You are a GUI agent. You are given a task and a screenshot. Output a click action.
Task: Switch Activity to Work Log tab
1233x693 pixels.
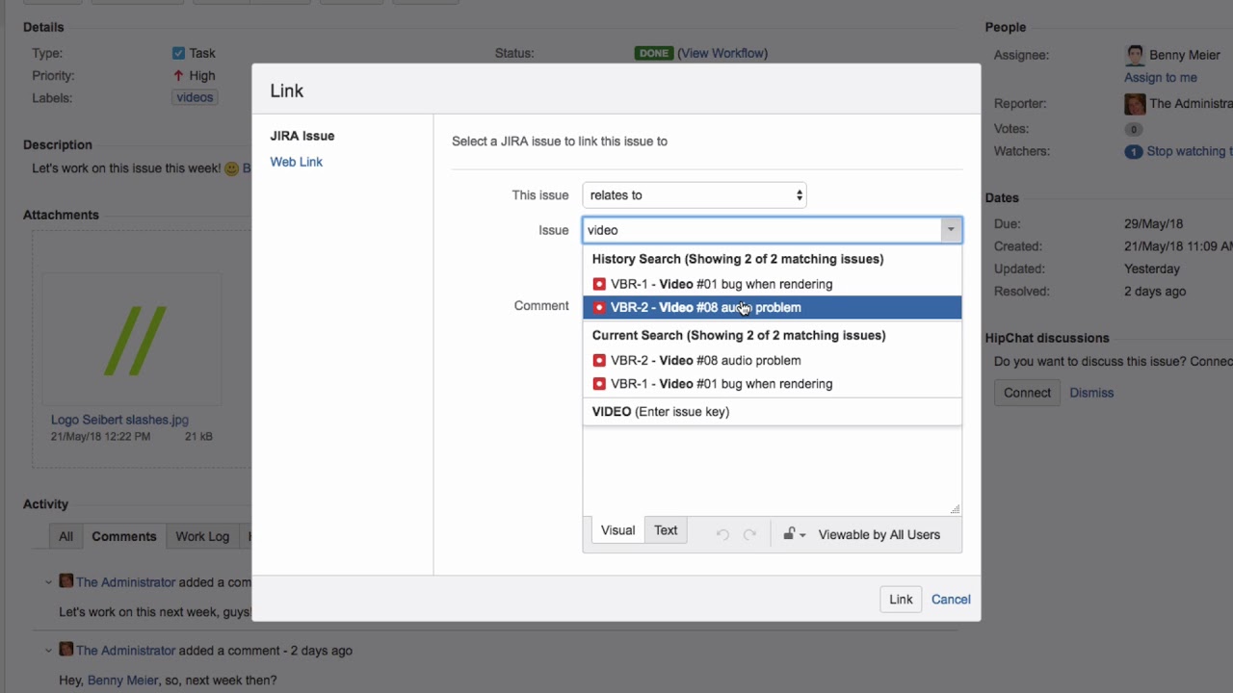click(x=202, y=536)
